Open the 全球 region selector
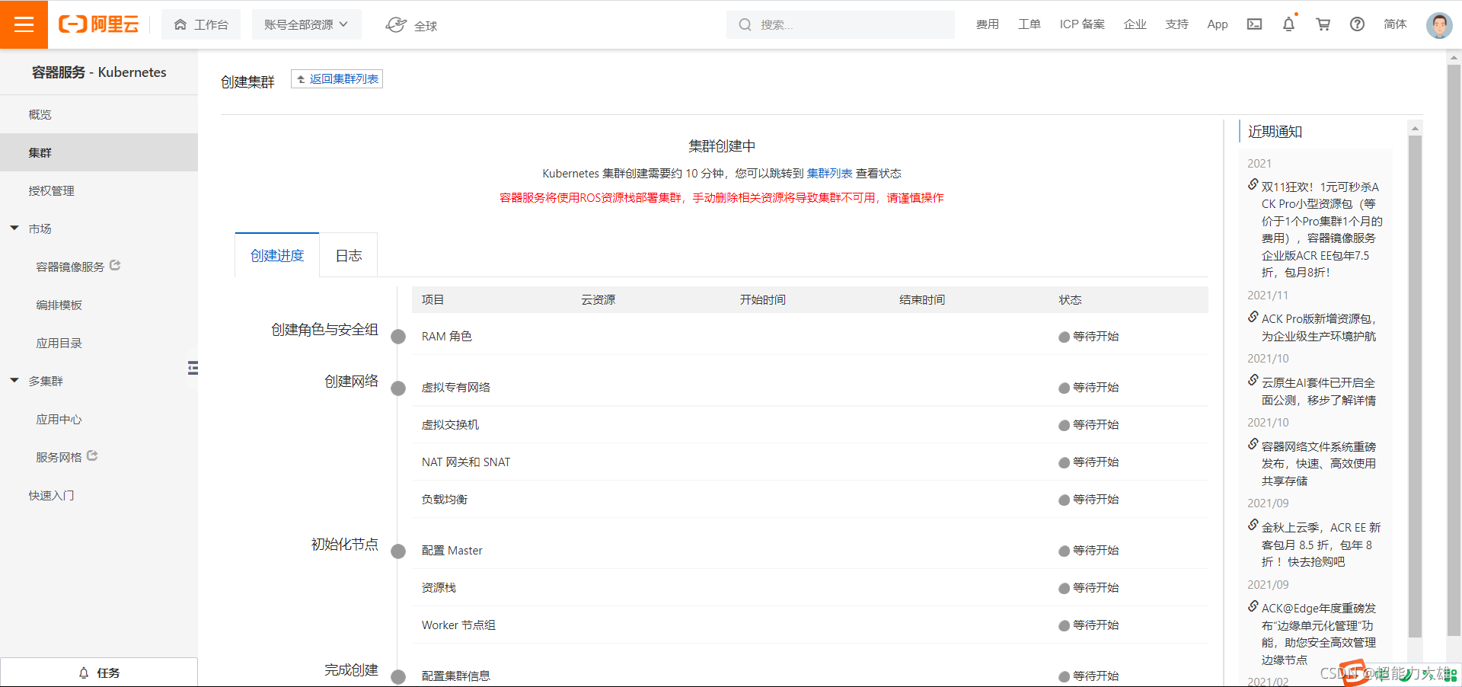Image resolution: width=1462 pixels, height=687 pixels. 411,25
